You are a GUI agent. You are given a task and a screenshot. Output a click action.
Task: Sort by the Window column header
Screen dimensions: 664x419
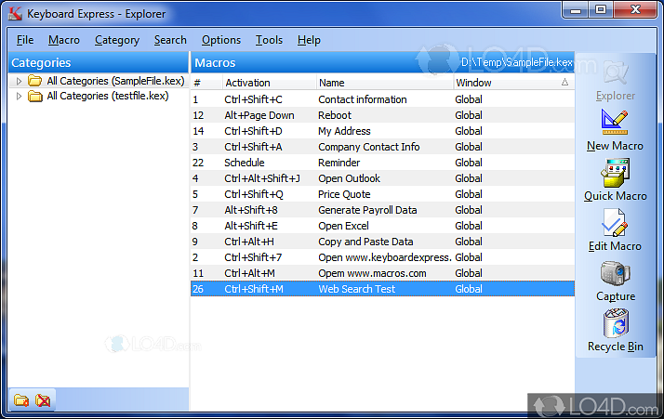513,83
